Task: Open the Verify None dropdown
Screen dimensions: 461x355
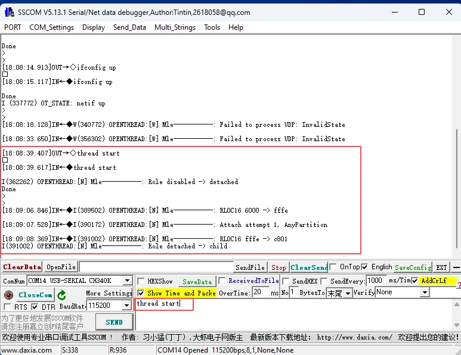Action: click(x=425, y=292)
